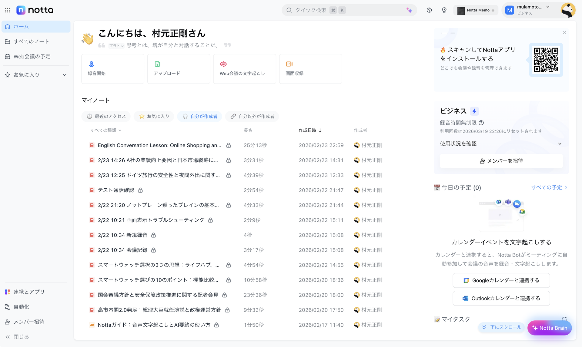Click the 録音時間無制限 info icon
Viewport: 582px width, 347px height.
point(481,123)
